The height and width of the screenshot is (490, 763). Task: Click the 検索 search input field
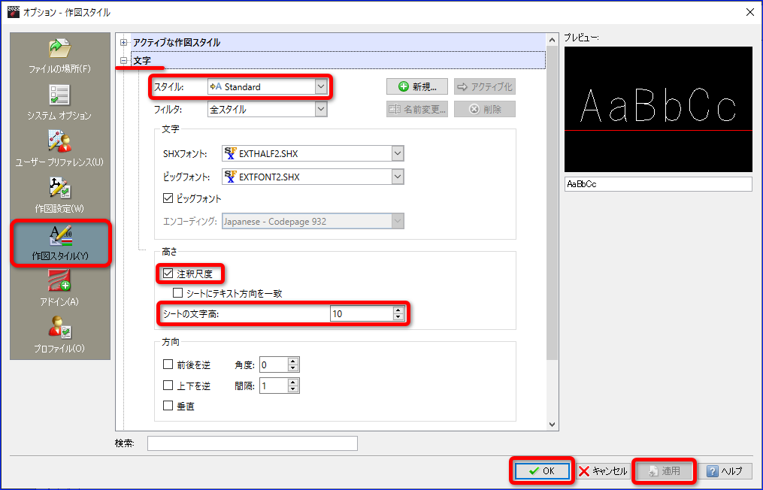[x=252, y=443]
